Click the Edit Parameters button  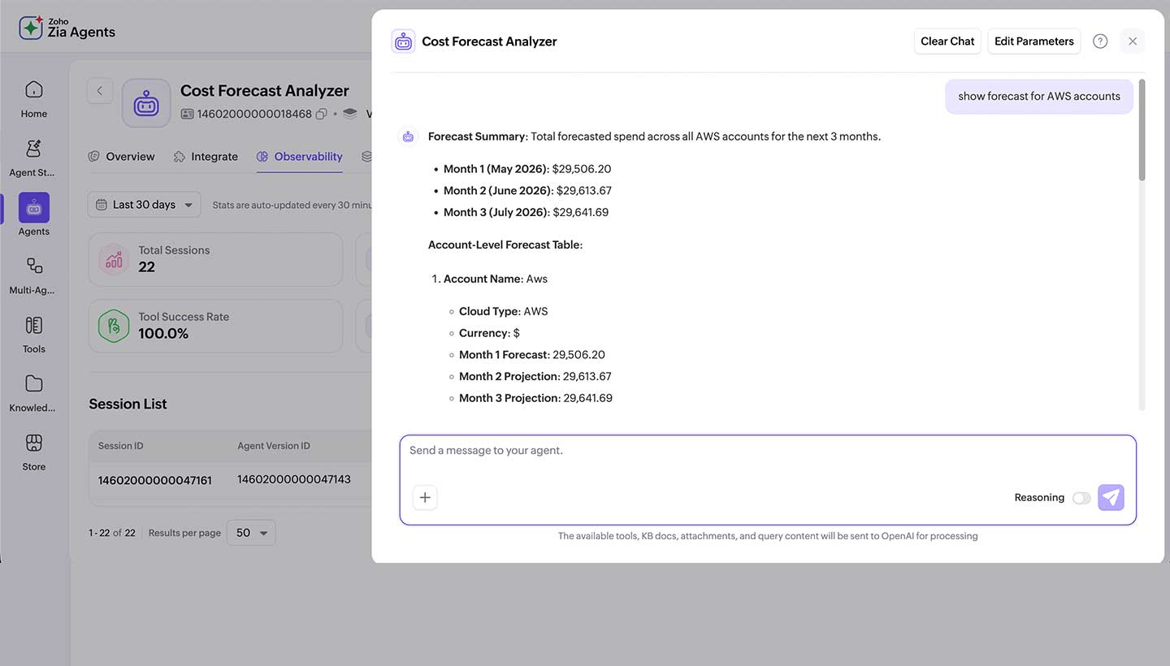click(1034, 41)
